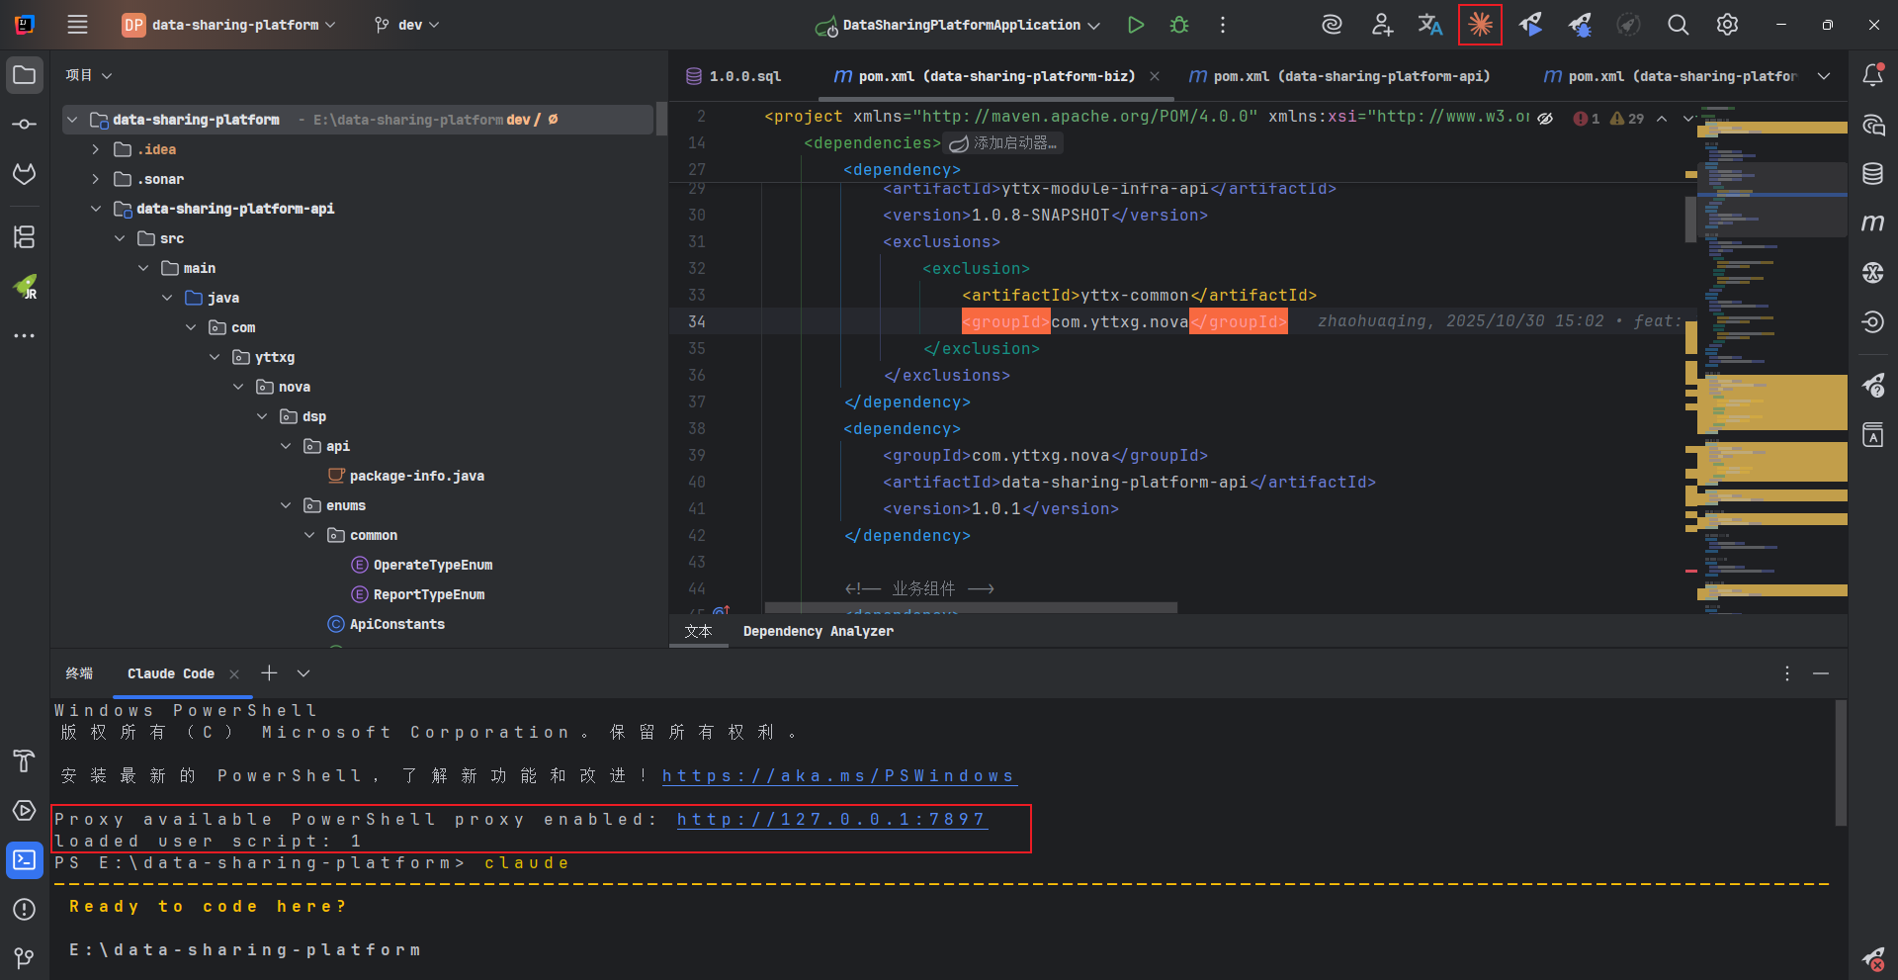Open the Commit tool window icon
Image resolution: width=1898 pixels, height=980 pixels.
pyautogui.click(x=25, y=125)
